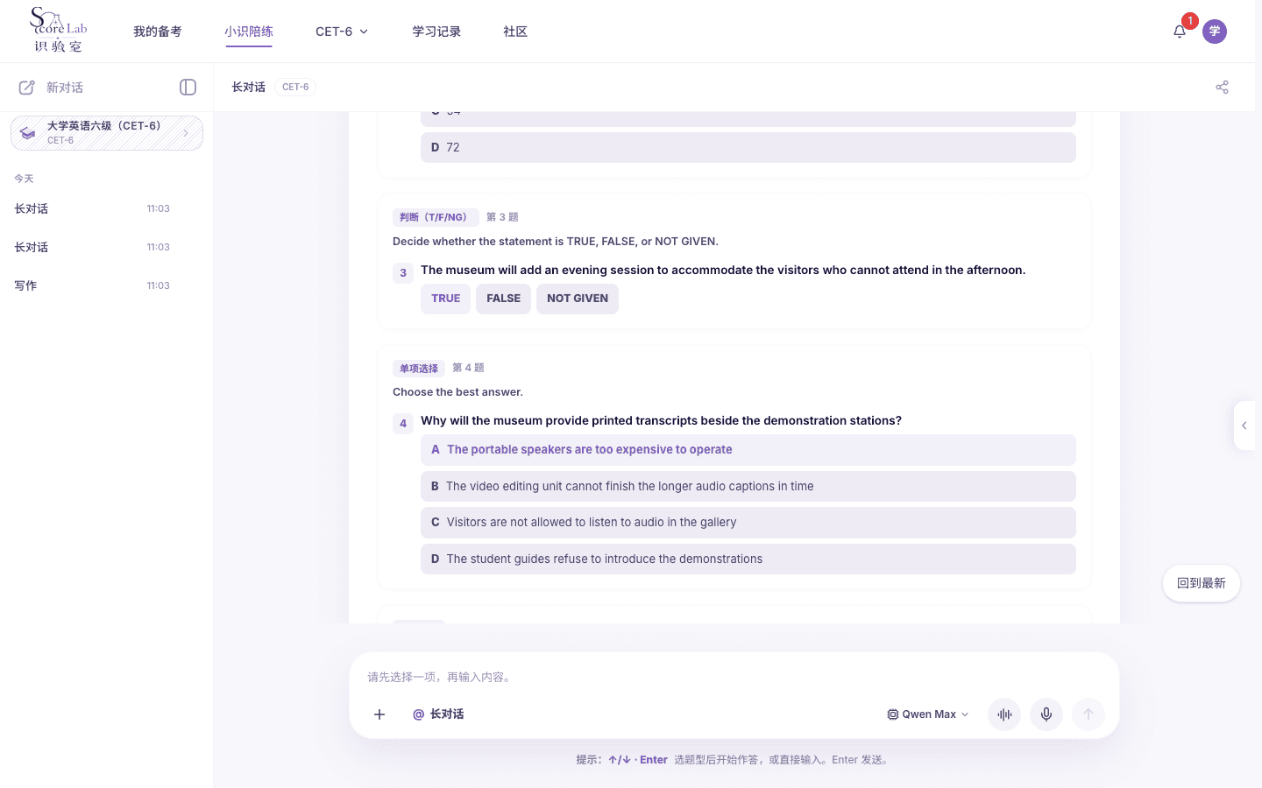Open the notification bell
Image resolution: width=1262 pixels, height=788 pixels.
point(1180,32)
